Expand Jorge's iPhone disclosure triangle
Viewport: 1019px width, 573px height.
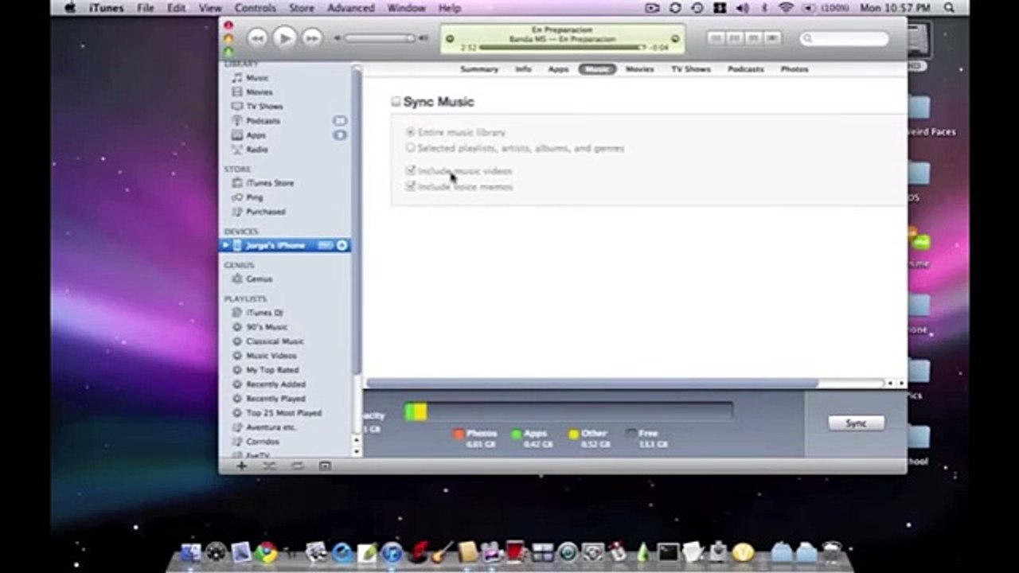click(226, 245)
